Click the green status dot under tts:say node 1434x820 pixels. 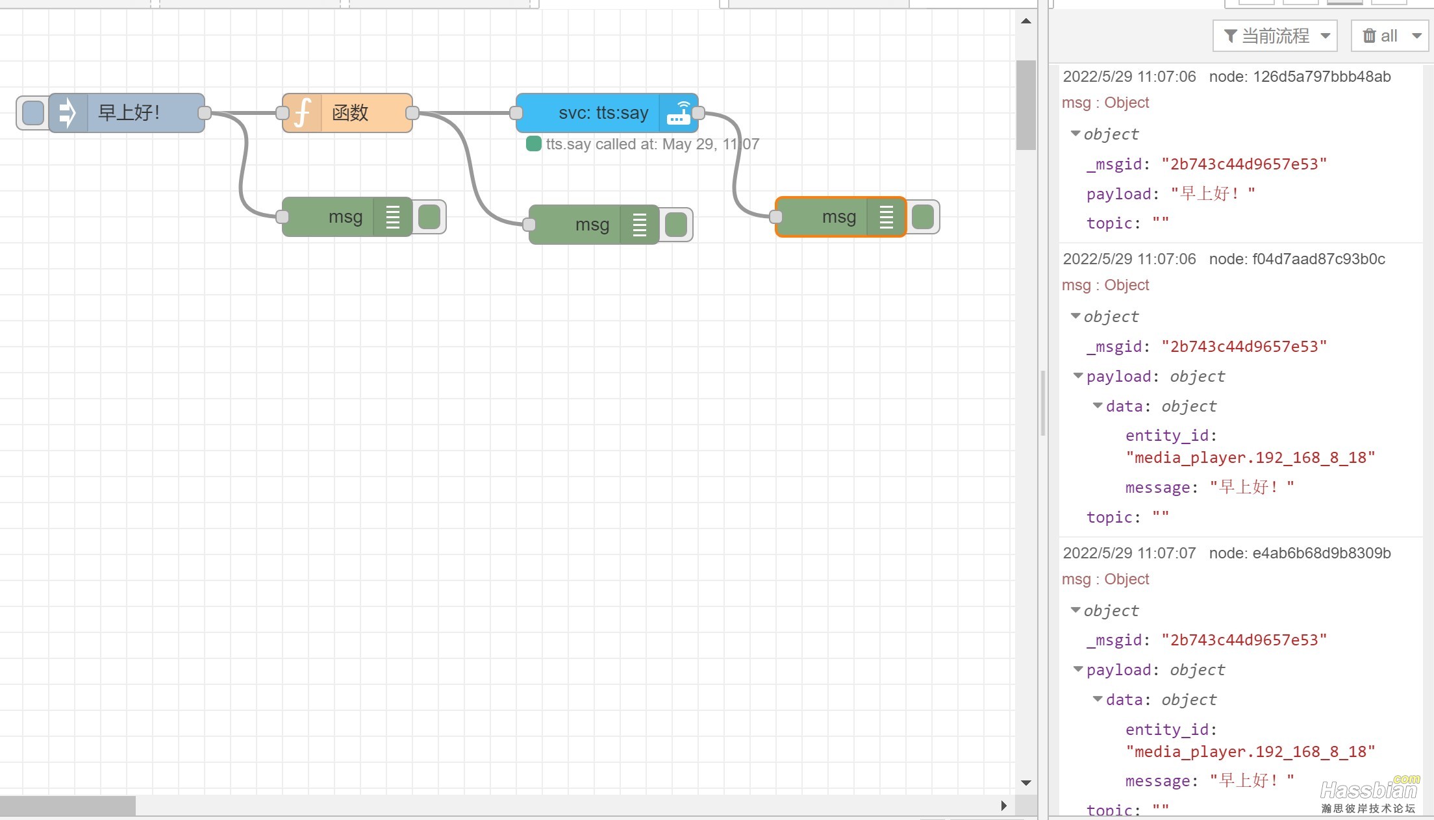tap(533, 143)
